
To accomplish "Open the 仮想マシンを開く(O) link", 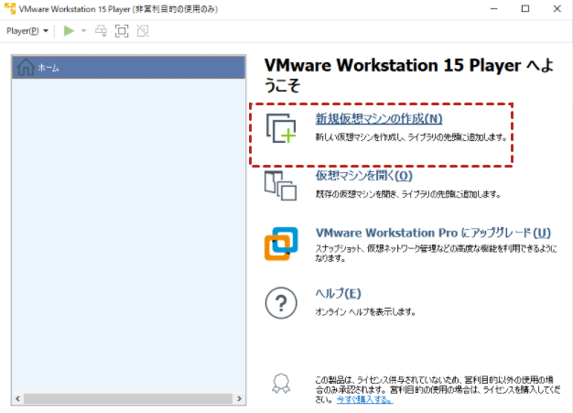I will [x=364, y=176].
